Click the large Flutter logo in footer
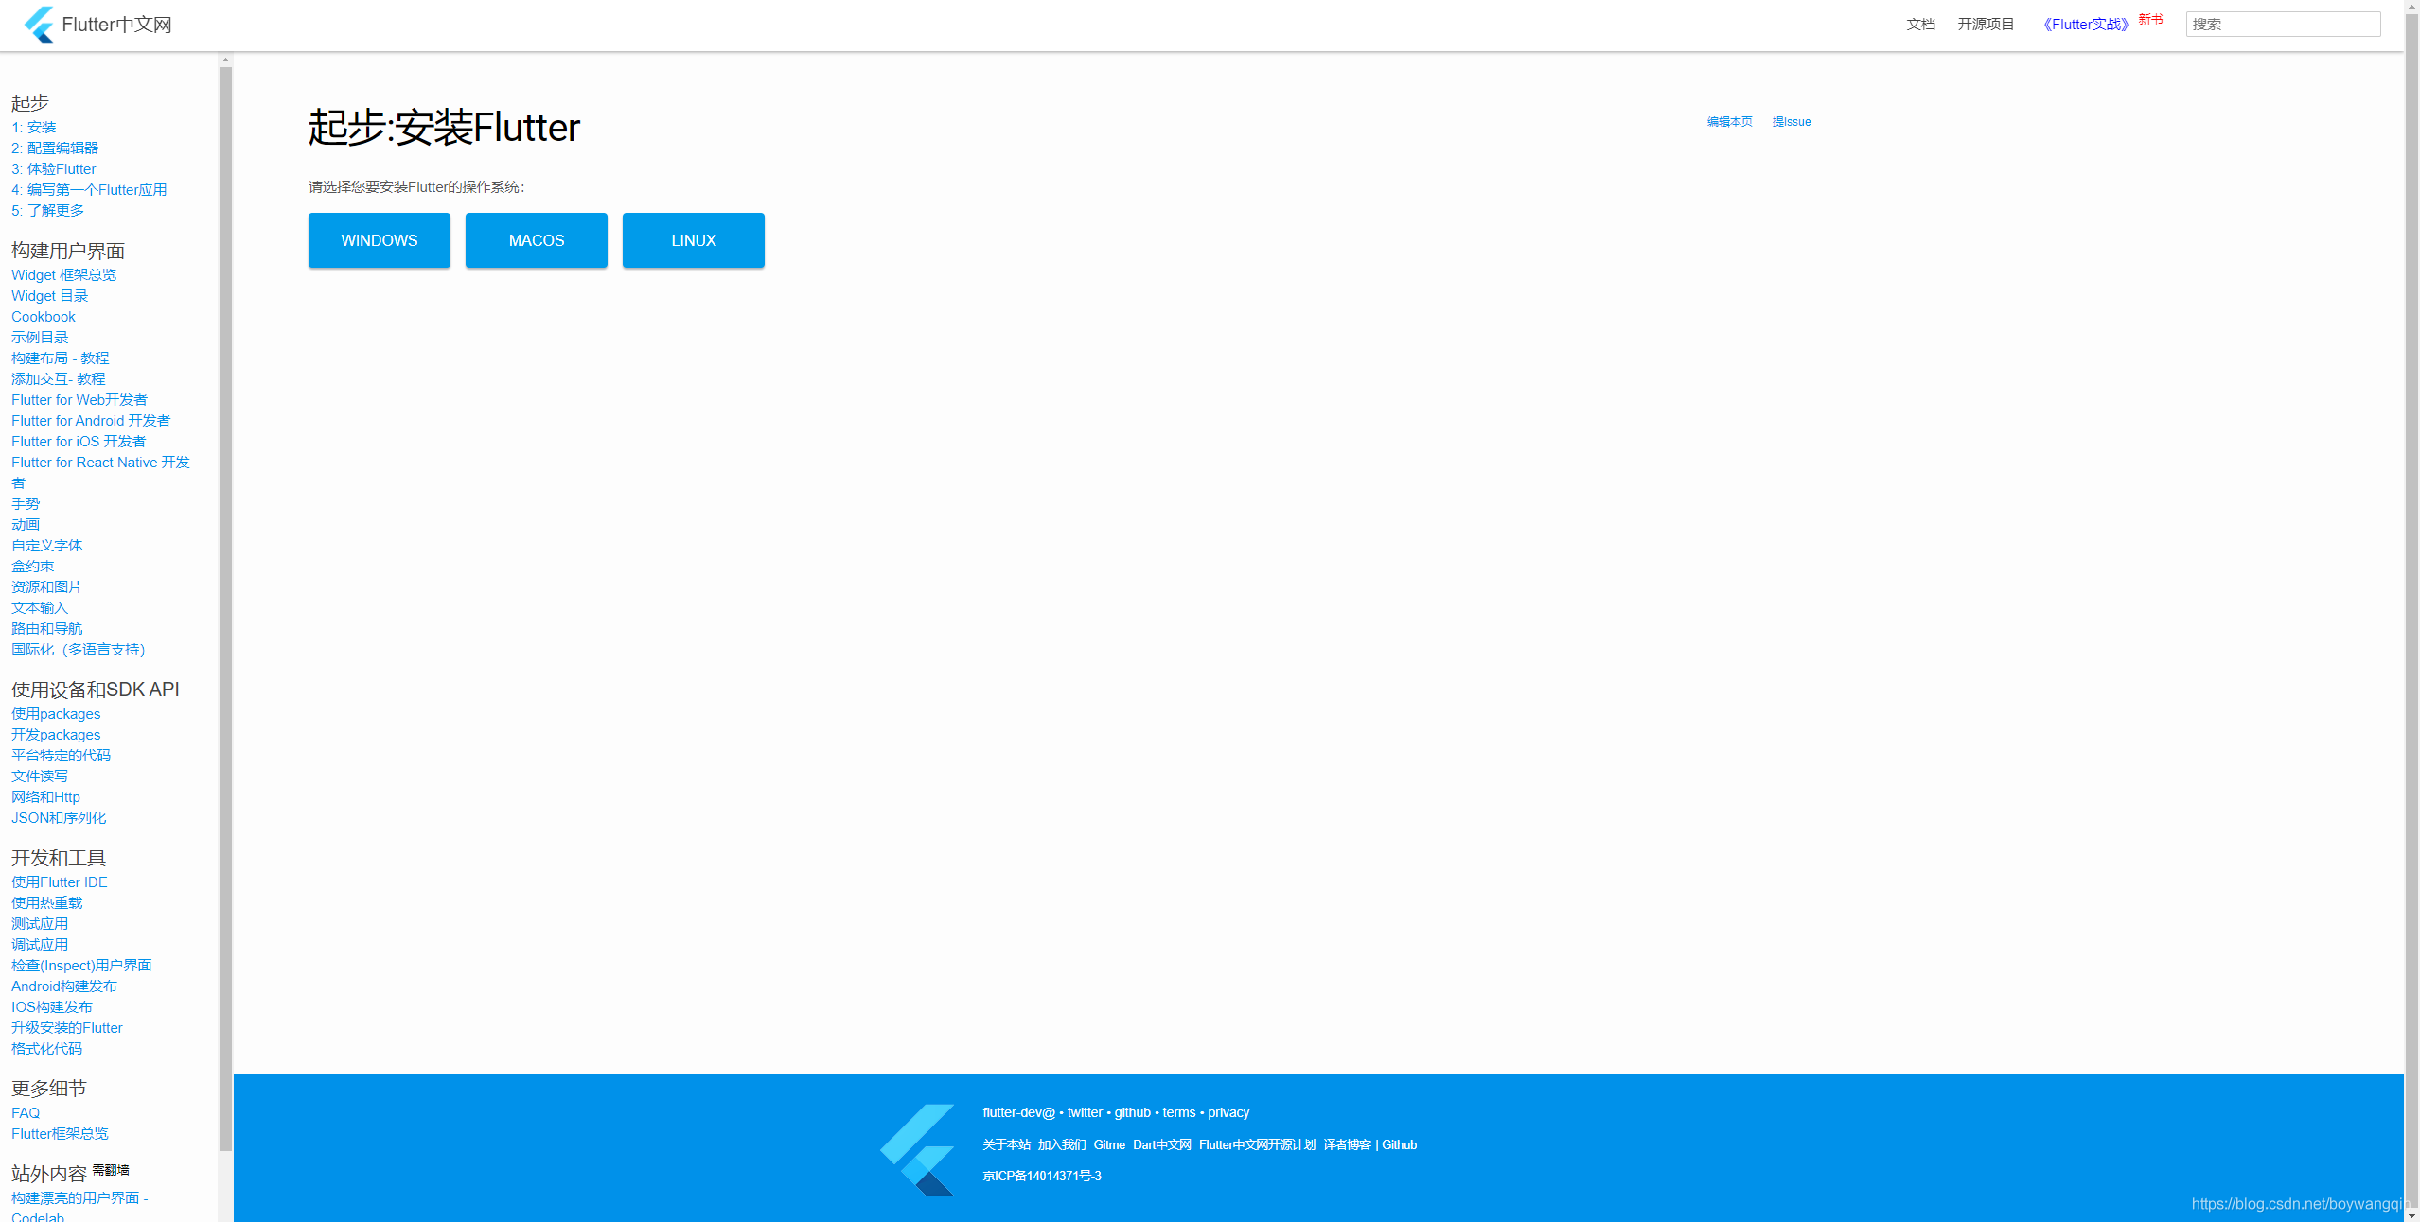This screenshot has width=2420, height=1222. (917, 1149)
